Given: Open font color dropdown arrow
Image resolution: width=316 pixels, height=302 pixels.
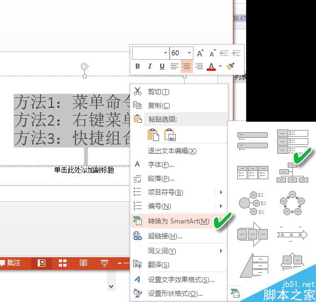Looking at the screenshot, I should [220, 66].
